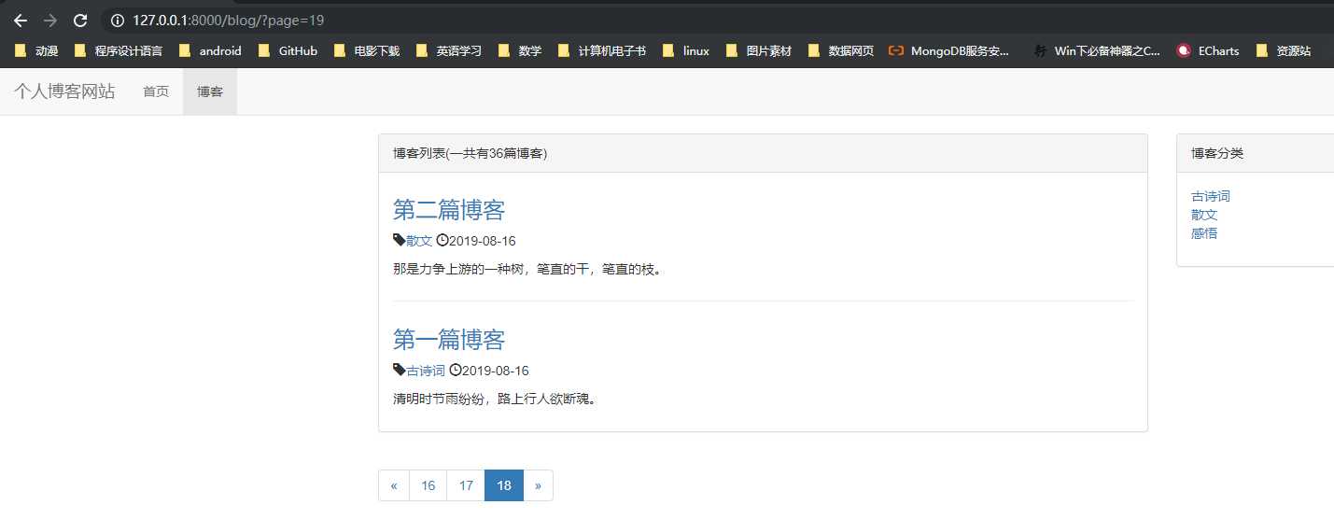The width and height of the screenshot is (1334, 519).
Task: Click the date 2019-08-16 under 第一篇博客
Action: coord(496,371)
